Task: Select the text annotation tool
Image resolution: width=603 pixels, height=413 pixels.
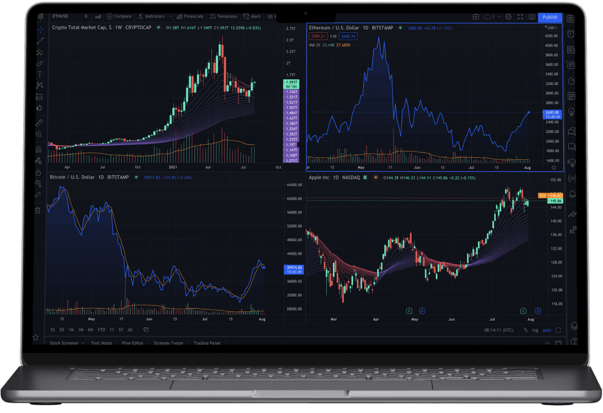Action: tap(40, 74)
